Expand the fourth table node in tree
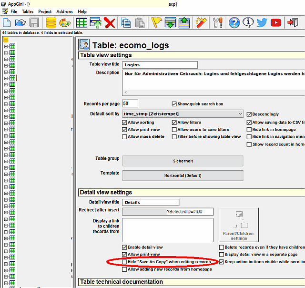This screenshot has width=305, height=288. tap(6, 66)
